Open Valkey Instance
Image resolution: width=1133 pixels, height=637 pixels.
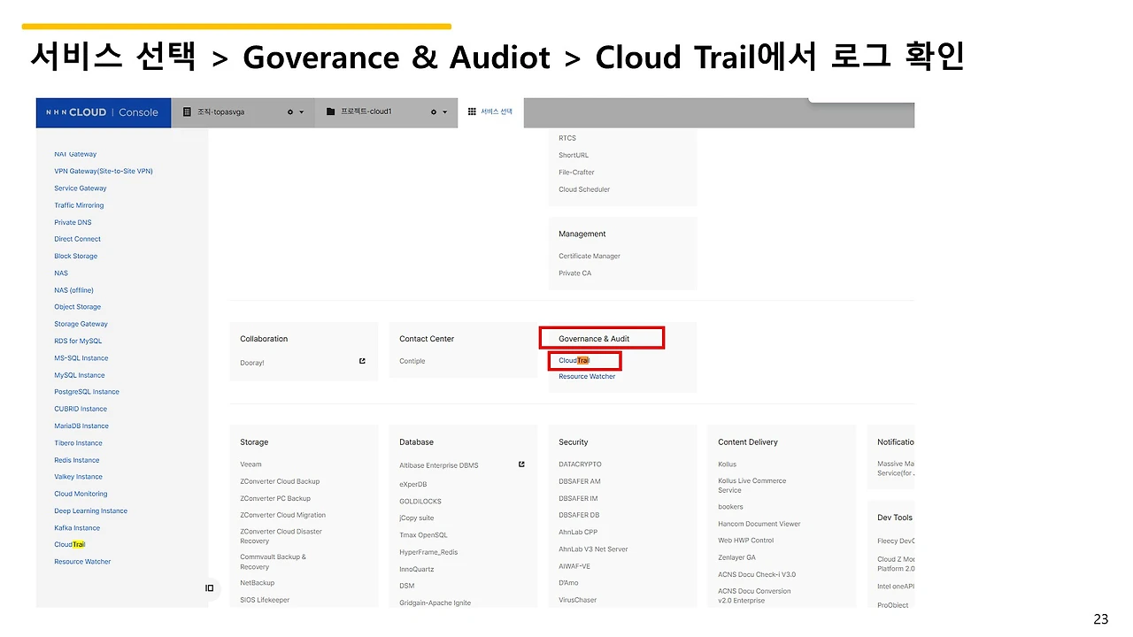click(78, 477)
